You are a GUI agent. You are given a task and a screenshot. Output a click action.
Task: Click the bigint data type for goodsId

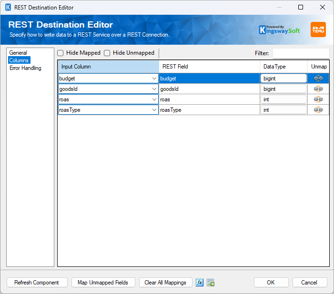pos(283,88)
